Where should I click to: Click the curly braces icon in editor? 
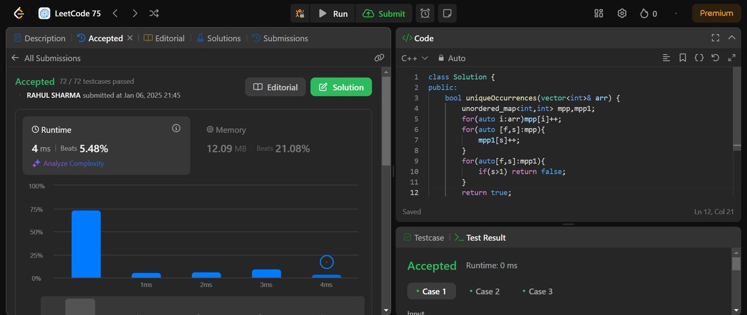[699, 58]
